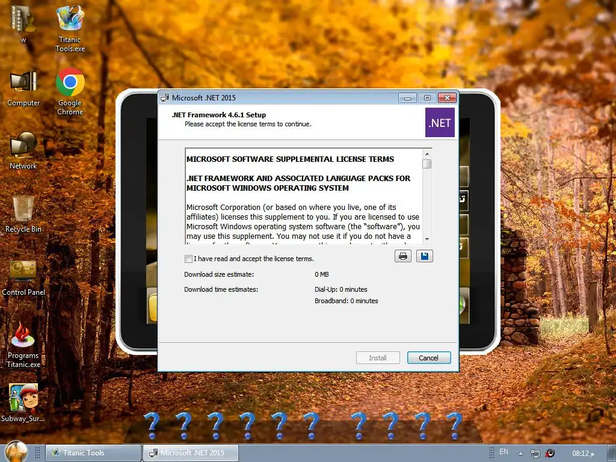Click the purple .NET logo
Screen dimensions: 616x462
point(440,123)
